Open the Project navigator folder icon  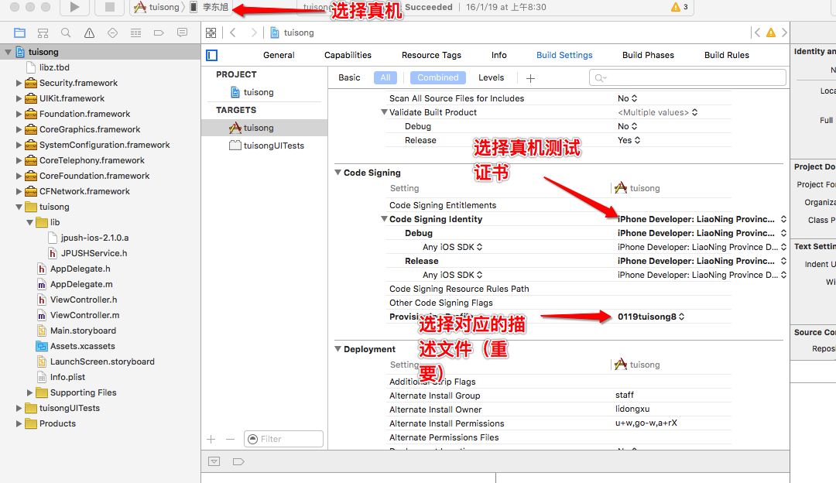pos(19,33)
